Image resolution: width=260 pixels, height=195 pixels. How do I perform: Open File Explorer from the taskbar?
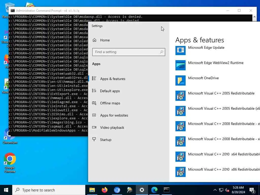92,190
